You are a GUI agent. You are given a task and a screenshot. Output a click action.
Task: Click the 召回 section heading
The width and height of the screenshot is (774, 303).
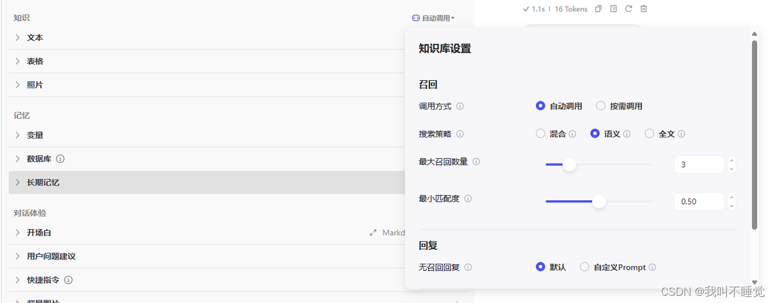[428, 85]
